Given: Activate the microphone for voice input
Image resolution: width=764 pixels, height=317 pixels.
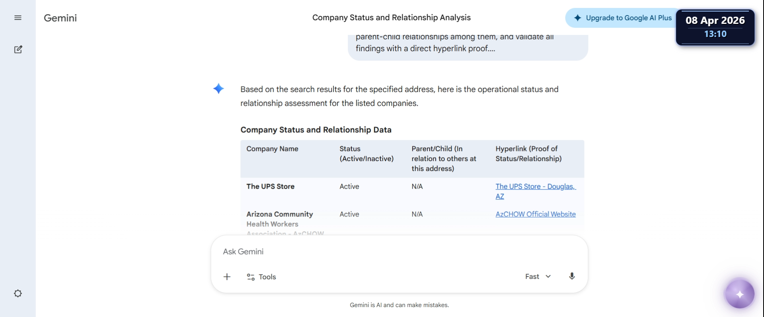Looking at the screenshot, I should click(572, 276).
